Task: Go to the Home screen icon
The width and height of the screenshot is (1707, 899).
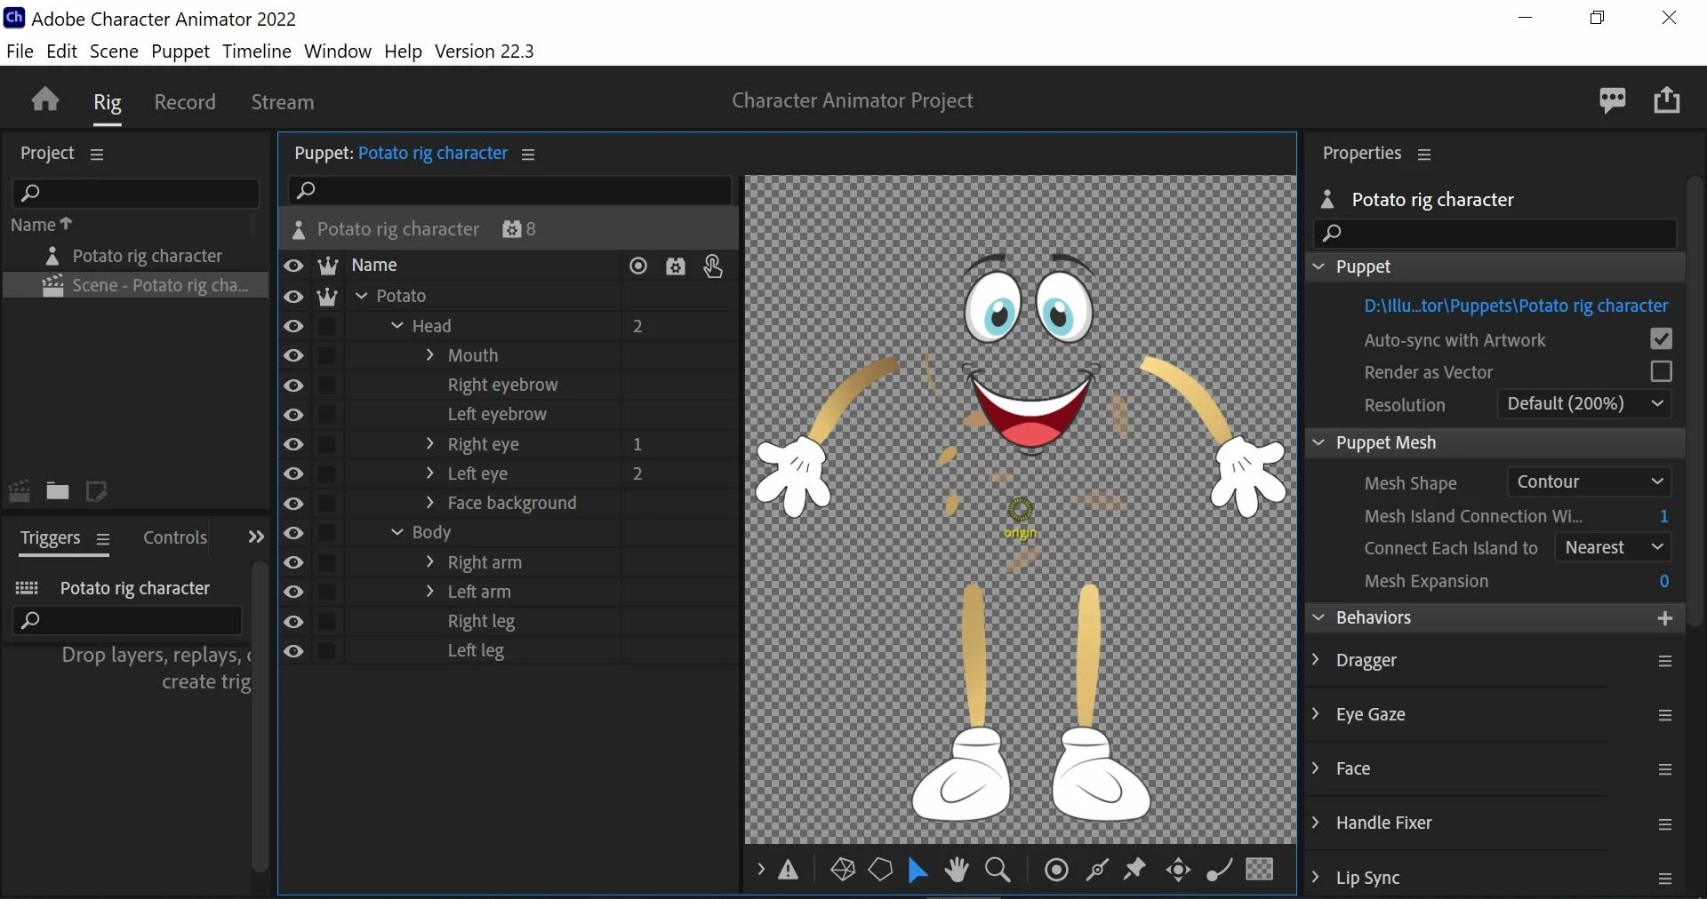Action: [45, 99]
